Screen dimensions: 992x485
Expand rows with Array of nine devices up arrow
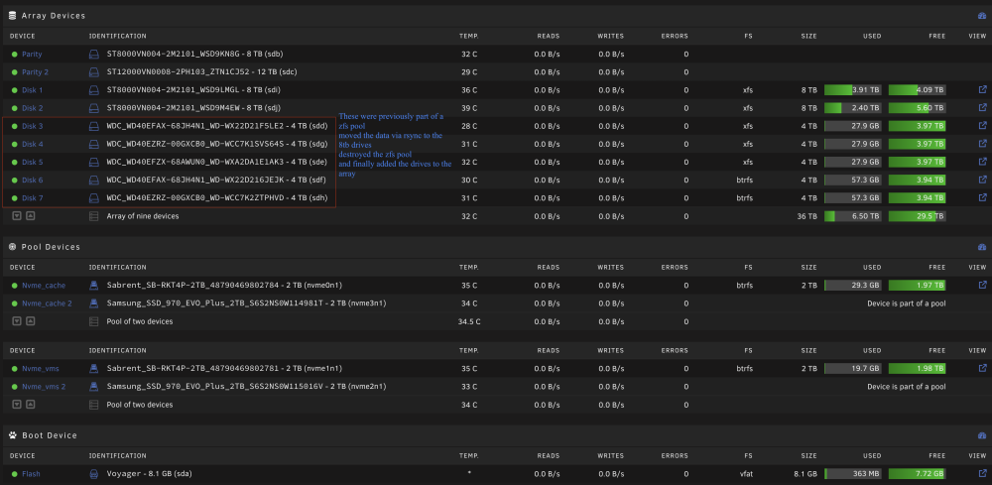point(31,215)
